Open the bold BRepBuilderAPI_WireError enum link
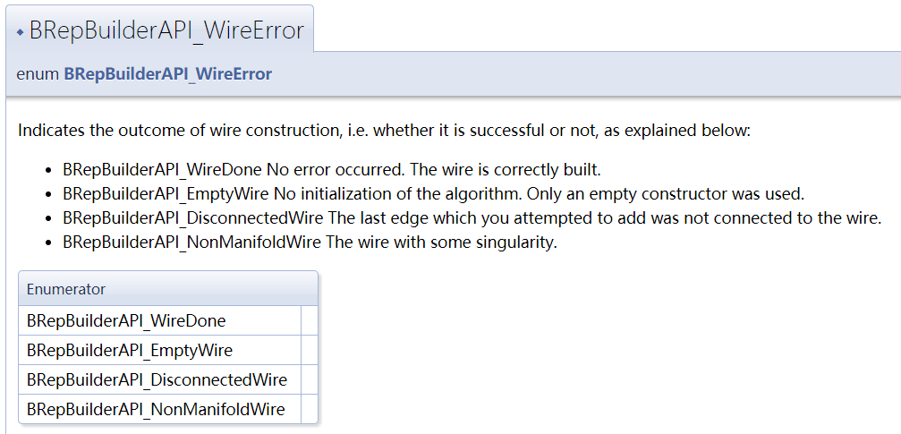 pos(168,74)
